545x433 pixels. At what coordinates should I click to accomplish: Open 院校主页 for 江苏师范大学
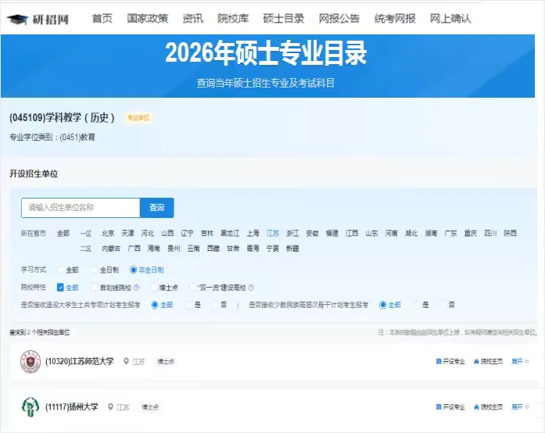click(x=489, y=361)
